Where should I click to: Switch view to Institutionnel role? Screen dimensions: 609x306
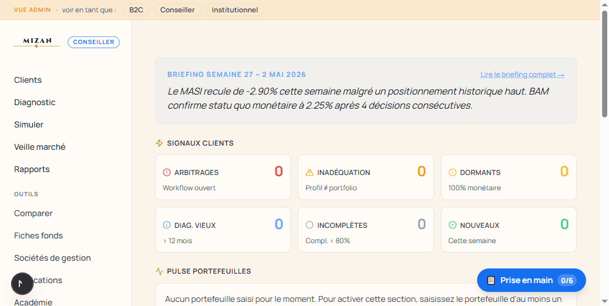(235, 10)
